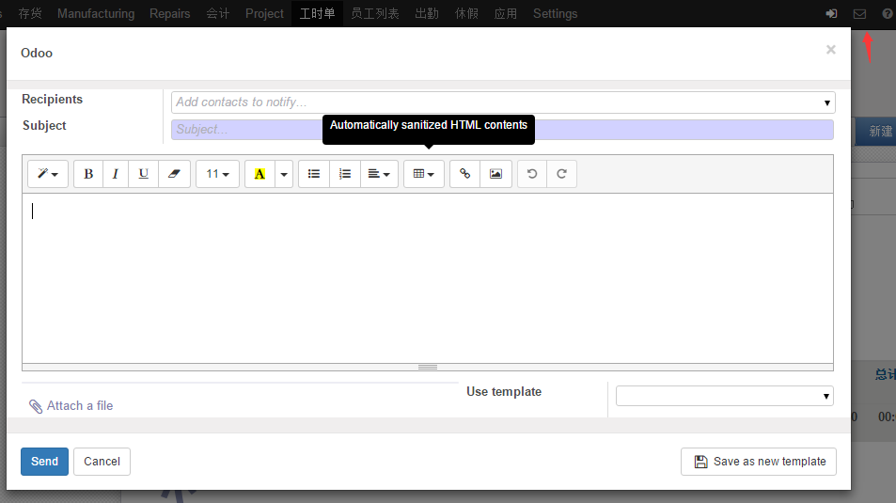Apply yellow highlight color to text

(x=259, y=174)
